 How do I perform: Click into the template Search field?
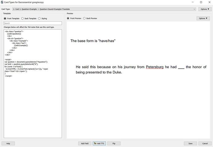pos(33,23)
